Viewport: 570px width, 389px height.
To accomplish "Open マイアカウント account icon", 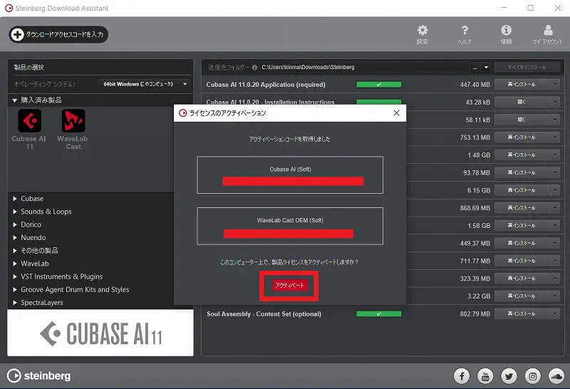I will pos(547,33).
